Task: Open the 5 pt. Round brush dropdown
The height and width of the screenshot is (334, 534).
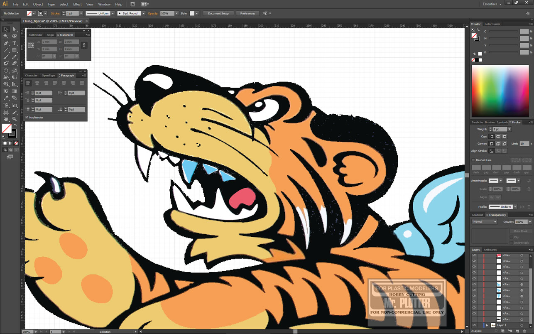Action: point(144,13)
